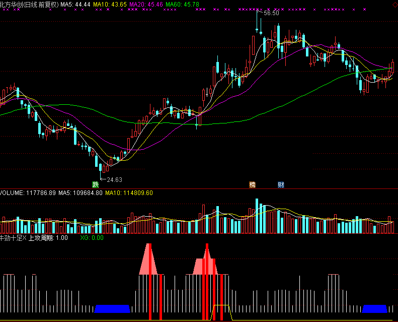
Task: Click the left blue bar in indicator panel
Action: pyautogui.click(x=112, y=308)
